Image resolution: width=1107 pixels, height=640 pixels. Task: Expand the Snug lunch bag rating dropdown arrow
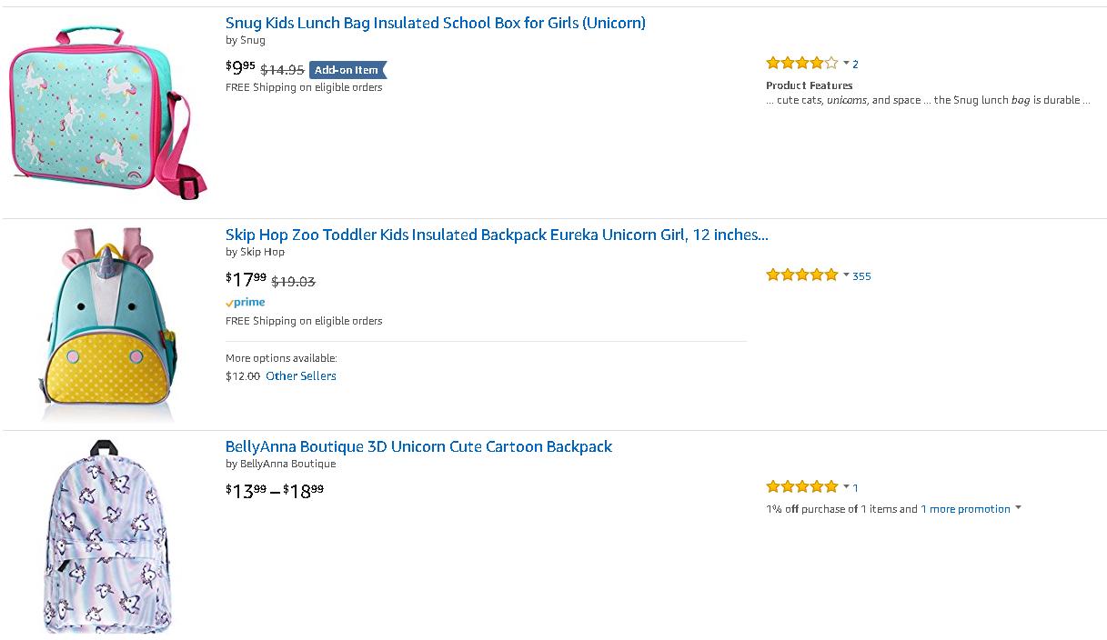click(846, 64)
